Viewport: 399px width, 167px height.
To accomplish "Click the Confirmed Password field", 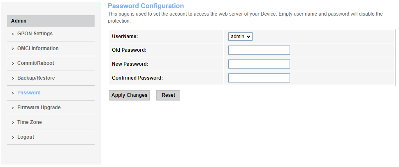I will pos(259,78).
